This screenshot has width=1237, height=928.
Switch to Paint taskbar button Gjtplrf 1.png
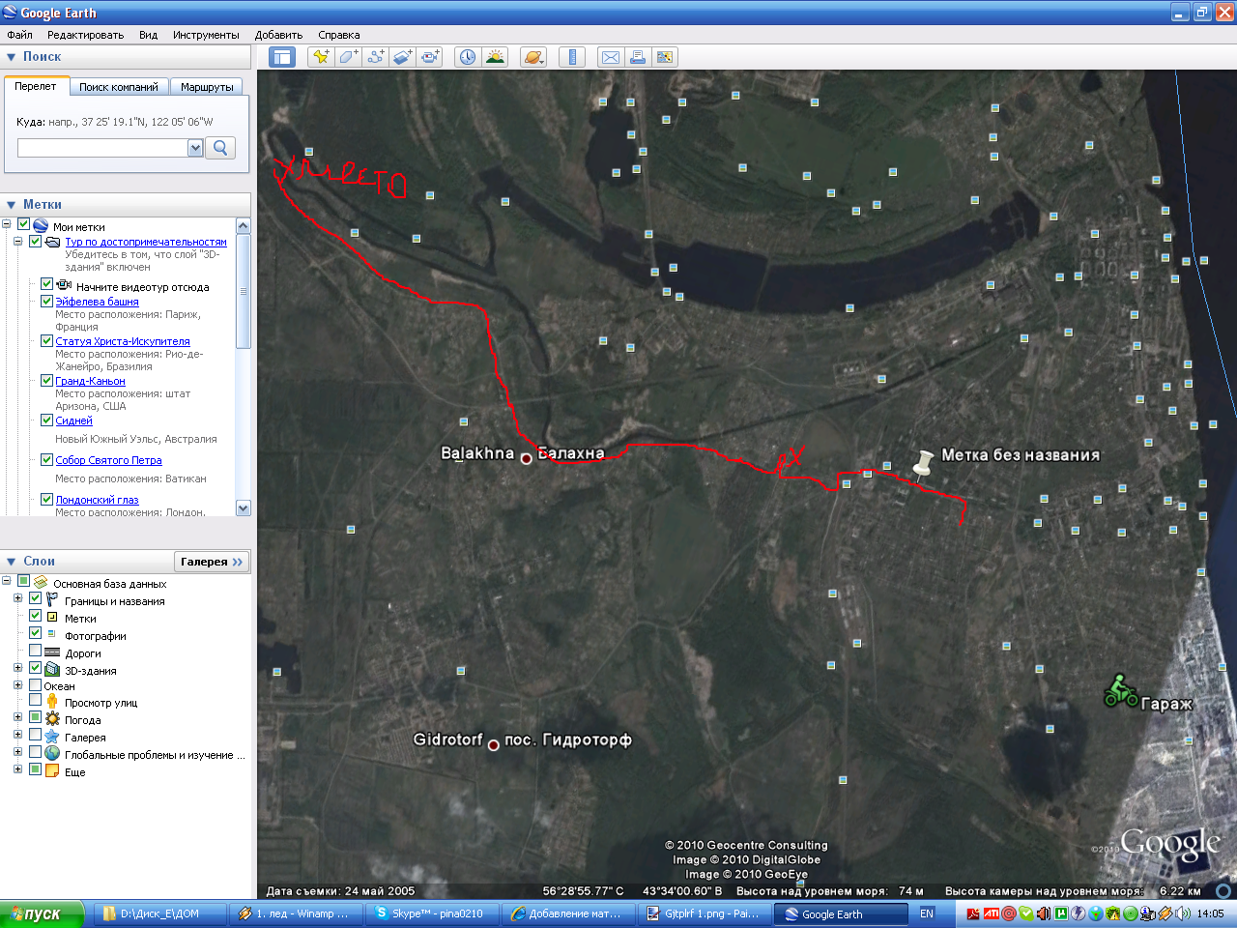coord(704,913)
